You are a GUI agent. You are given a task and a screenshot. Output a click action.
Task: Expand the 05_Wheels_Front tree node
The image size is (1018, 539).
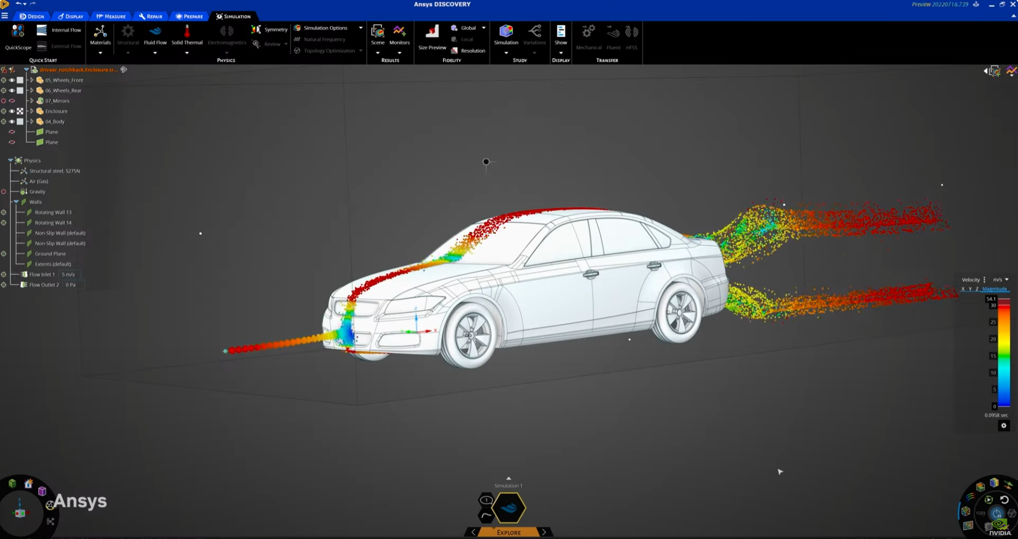(x=32, y=80)
